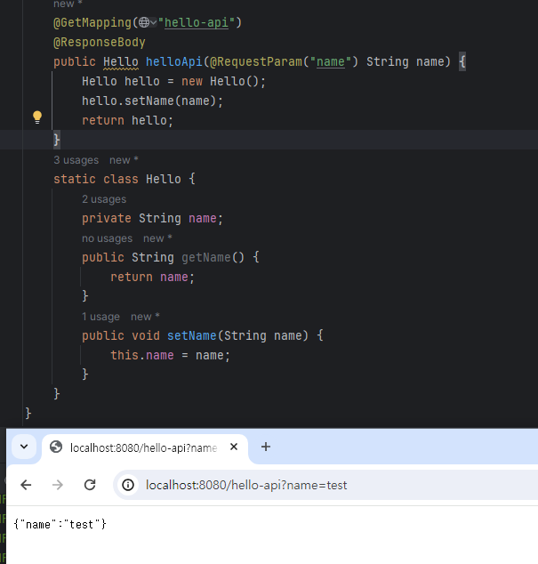Select the localhost:8080/hello-api browser tab

[145, 448]
